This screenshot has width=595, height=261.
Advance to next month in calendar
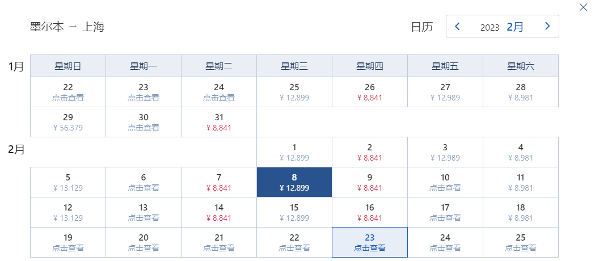coord(547,26)
